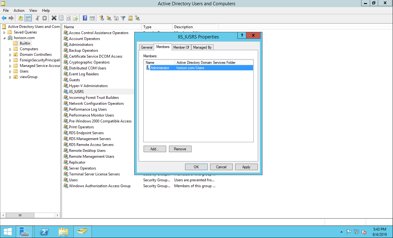Image resolution: width=393 pixels, height=238 pixels.
Task: Click the Add... button
Action: (155, 149)
